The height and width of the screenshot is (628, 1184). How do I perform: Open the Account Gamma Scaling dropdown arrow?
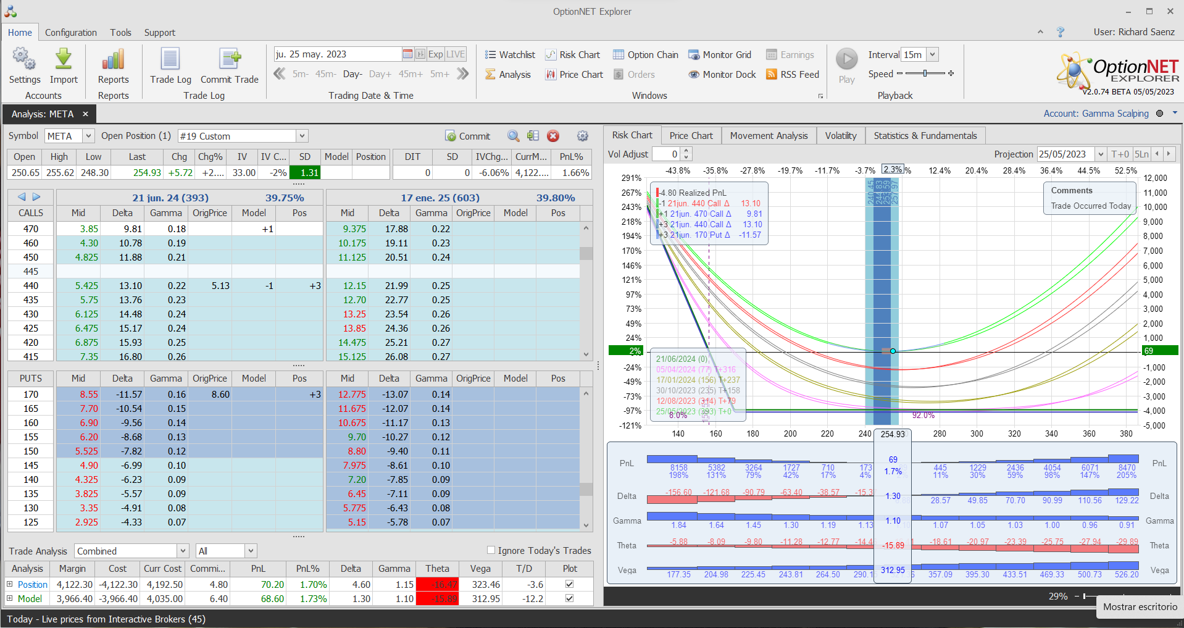[x=1175, y=113]
